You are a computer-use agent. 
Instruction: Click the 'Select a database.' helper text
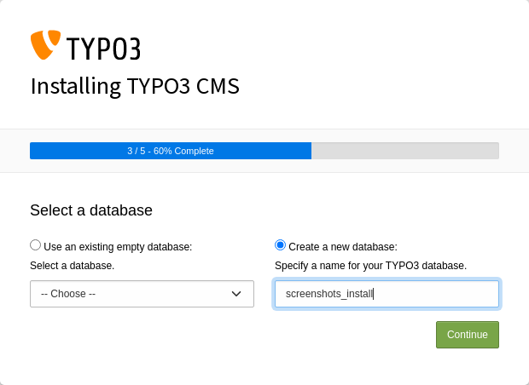[72, 266]
